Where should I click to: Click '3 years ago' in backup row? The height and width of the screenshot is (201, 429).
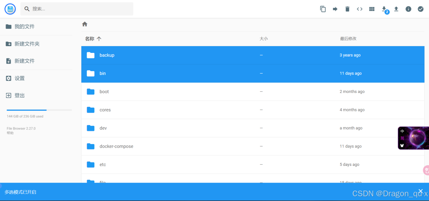(x=350, y=55)
